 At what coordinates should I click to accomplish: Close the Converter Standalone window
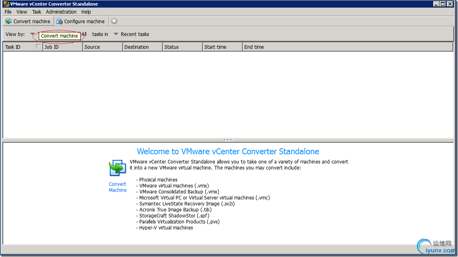point(450,4)
